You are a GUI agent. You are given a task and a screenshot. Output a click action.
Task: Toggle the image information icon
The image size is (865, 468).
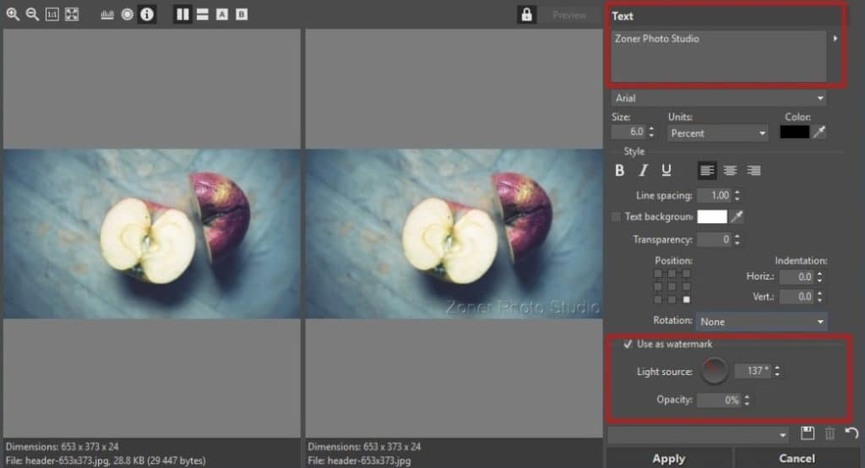[x=147, y=14]
